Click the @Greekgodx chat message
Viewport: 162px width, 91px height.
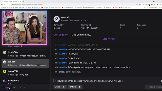pyautogui.click(x=99, y=67)
